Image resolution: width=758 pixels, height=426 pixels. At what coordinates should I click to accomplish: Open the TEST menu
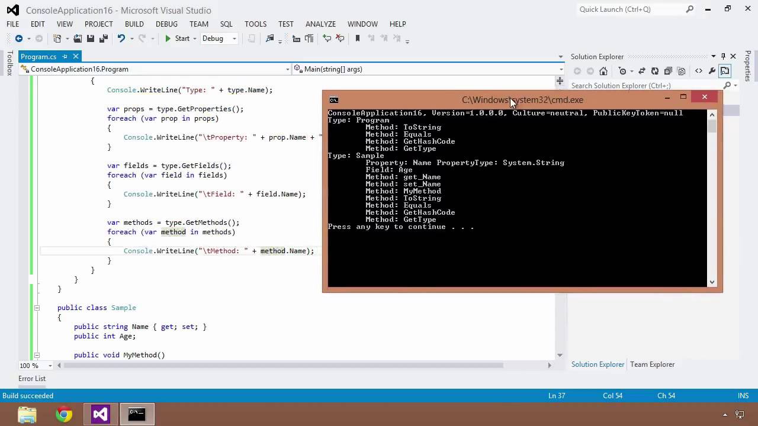click(286, 24)
